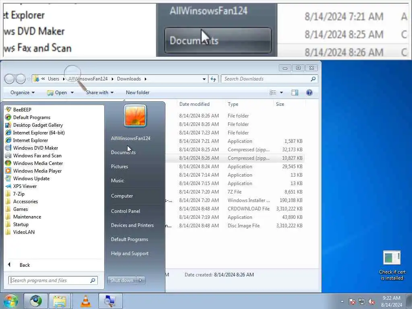Launch Windows Fax and Scan
This screenshot has width=412, height=309.
tap(37, 156)
